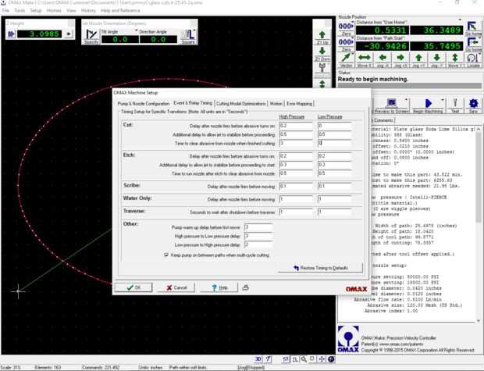484x371 pixels.
Task: Open the Vector button dropdown arrow
Action: pos(353,55)
